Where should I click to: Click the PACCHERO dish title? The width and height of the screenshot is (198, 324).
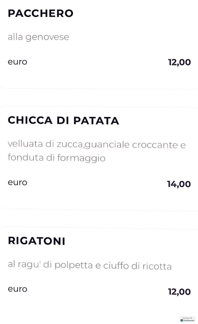pos(40,14)
